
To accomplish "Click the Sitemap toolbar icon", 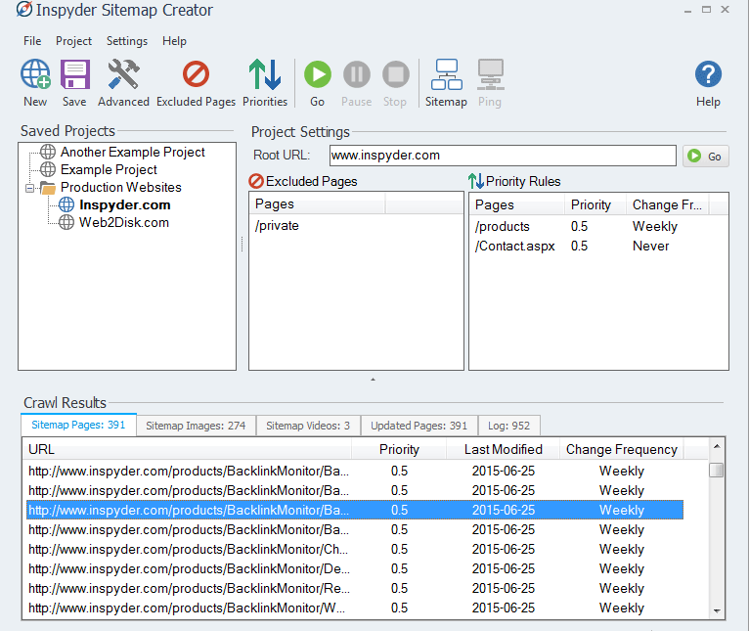I will click(446, 75).
